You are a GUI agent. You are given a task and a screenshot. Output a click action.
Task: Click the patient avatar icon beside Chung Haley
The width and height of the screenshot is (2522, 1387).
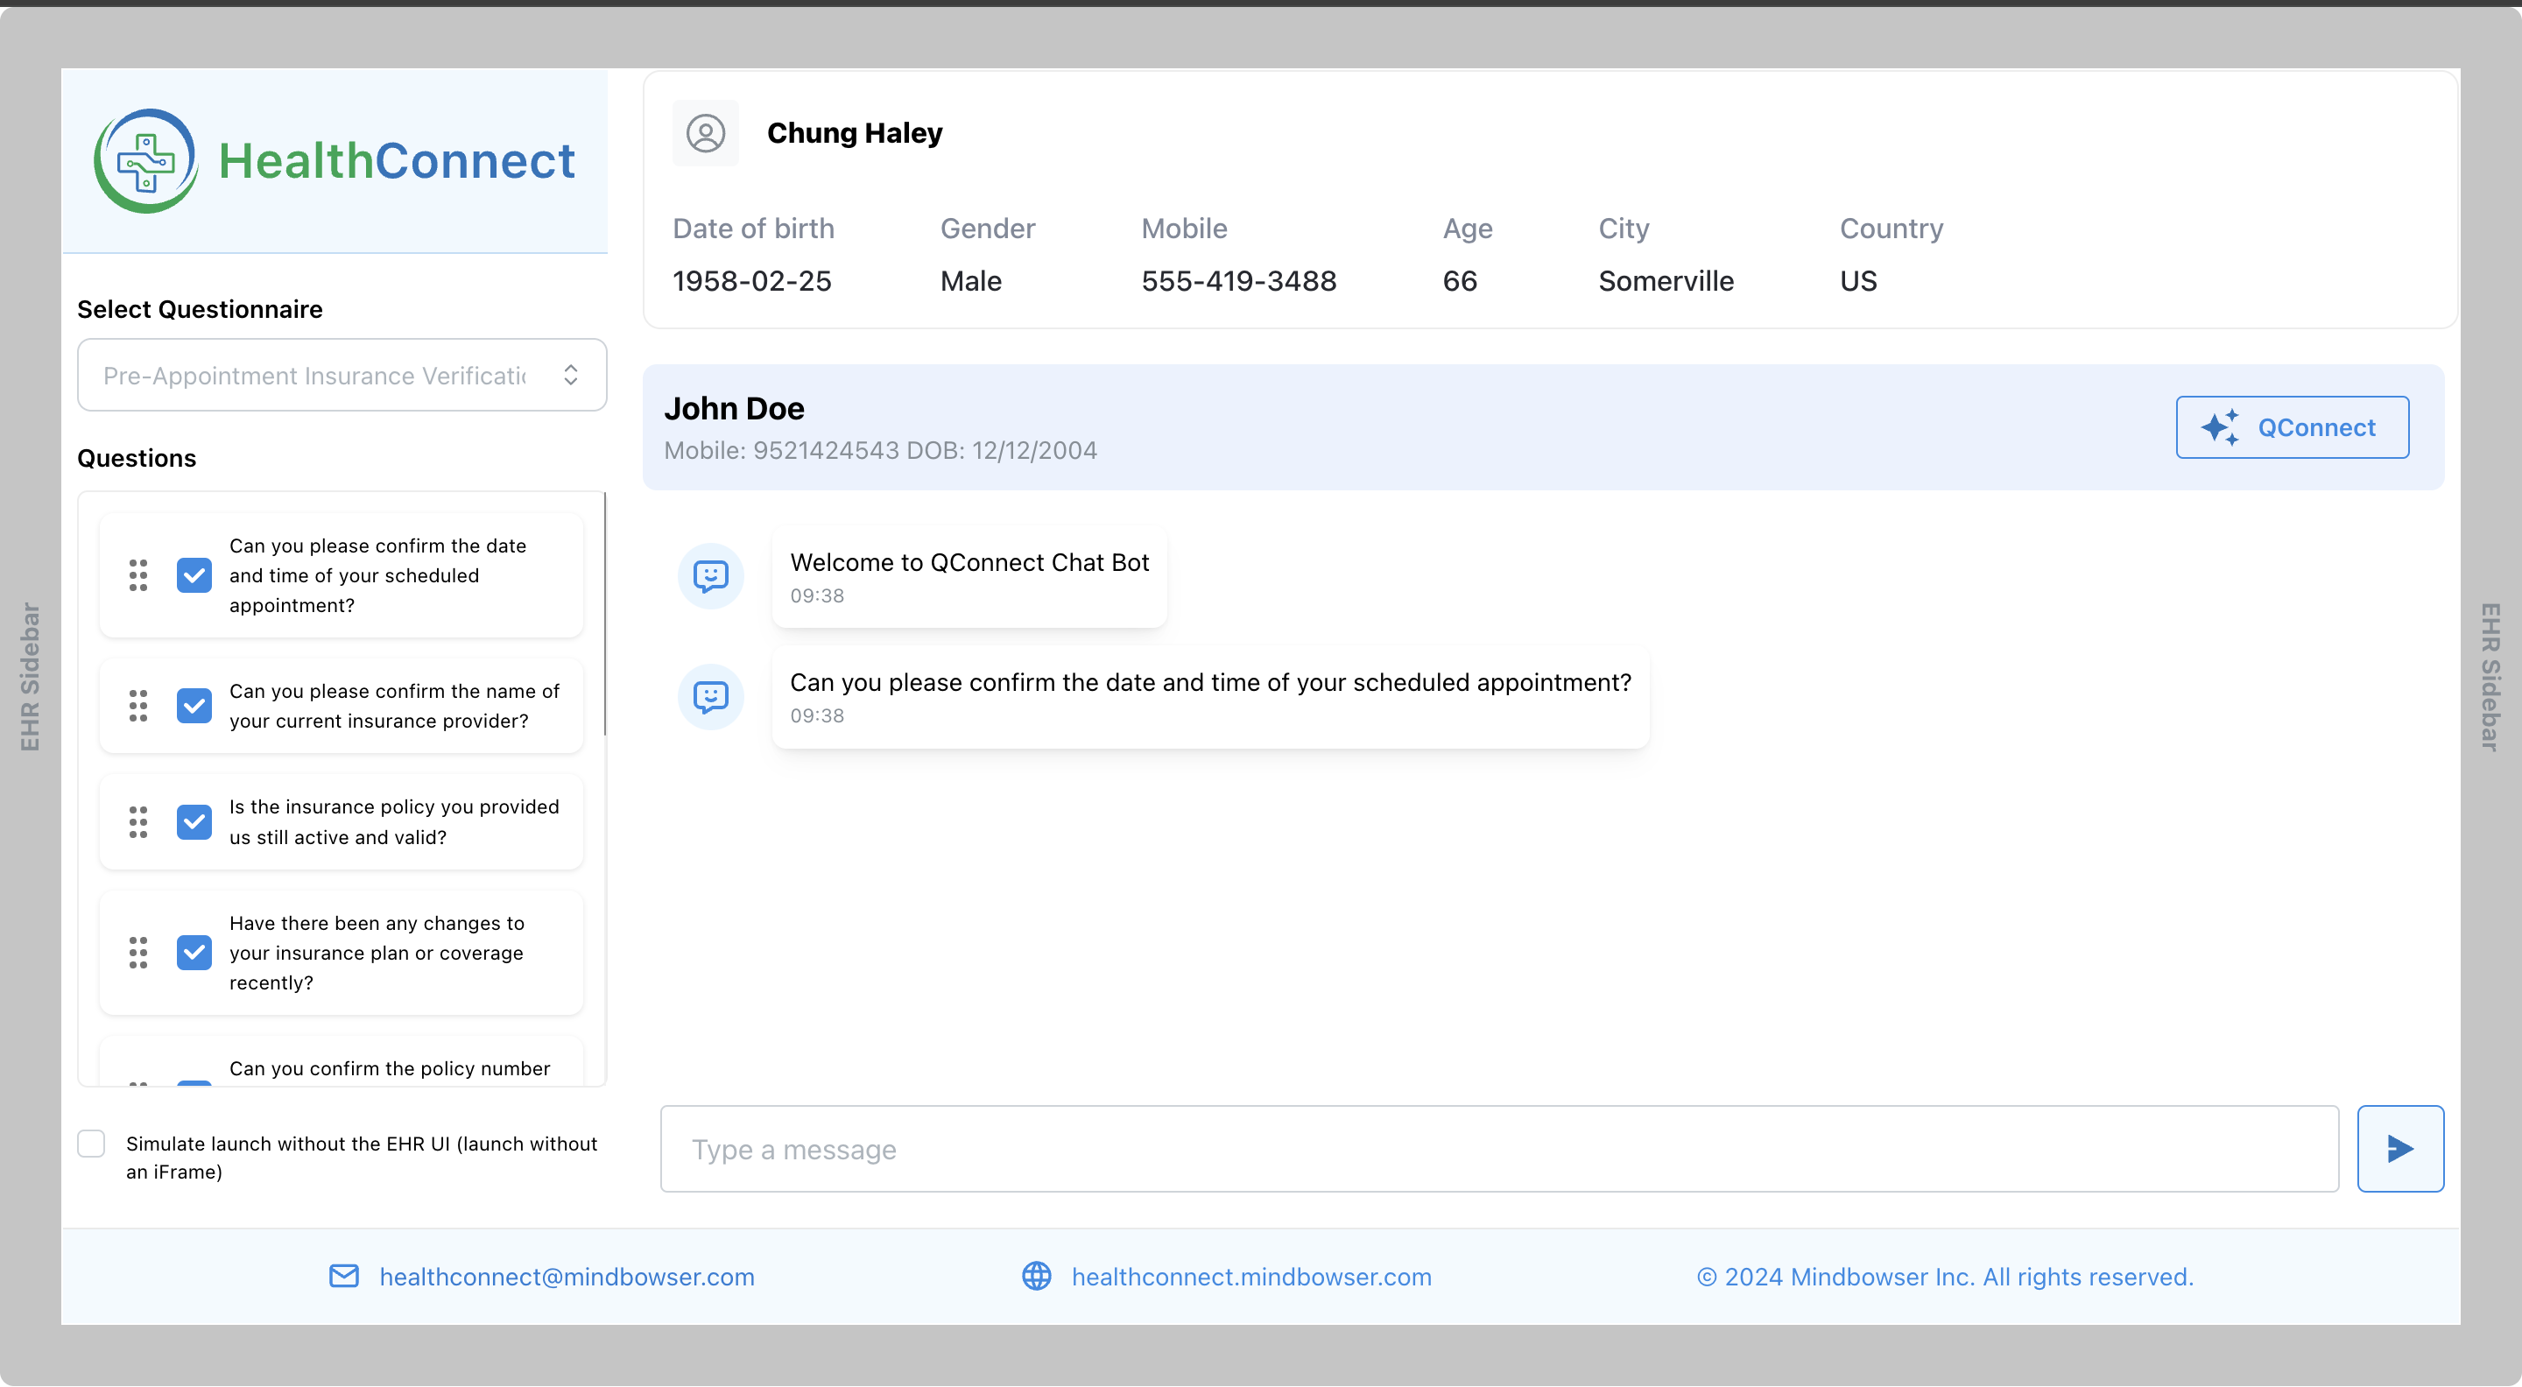pos(705,133)
